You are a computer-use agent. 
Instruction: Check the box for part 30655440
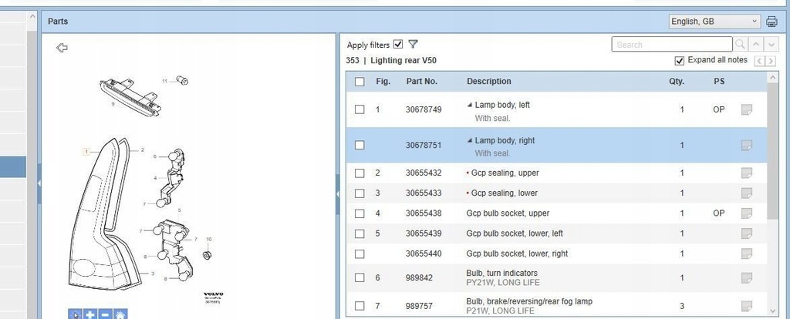point(360,254)
